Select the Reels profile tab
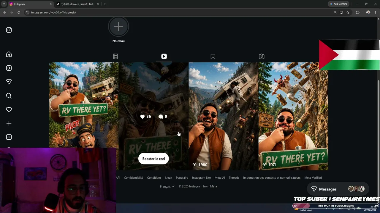The width and height of the screenshot is (380, 213). point(164,57)
